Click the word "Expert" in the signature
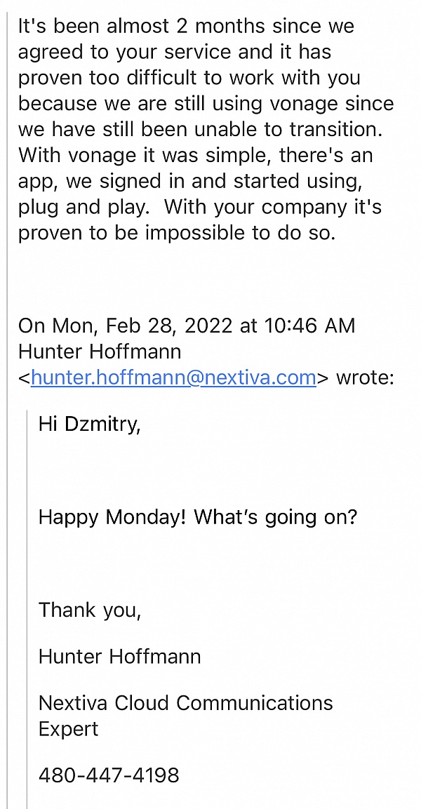 (x=68, y=729)
